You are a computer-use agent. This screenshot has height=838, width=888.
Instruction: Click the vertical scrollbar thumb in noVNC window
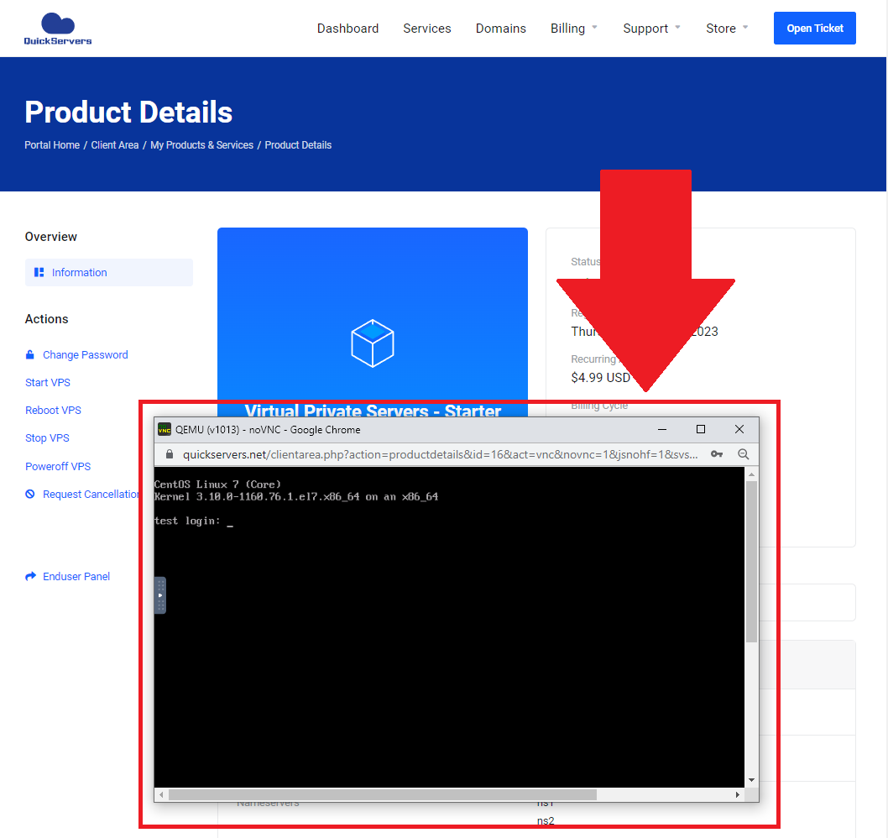751,562
